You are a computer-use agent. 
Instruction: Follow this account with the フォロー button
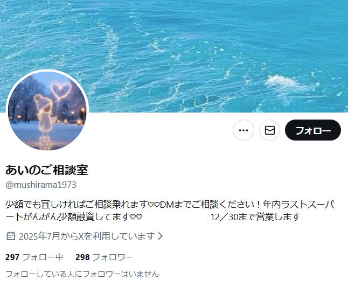coord(313,130)
